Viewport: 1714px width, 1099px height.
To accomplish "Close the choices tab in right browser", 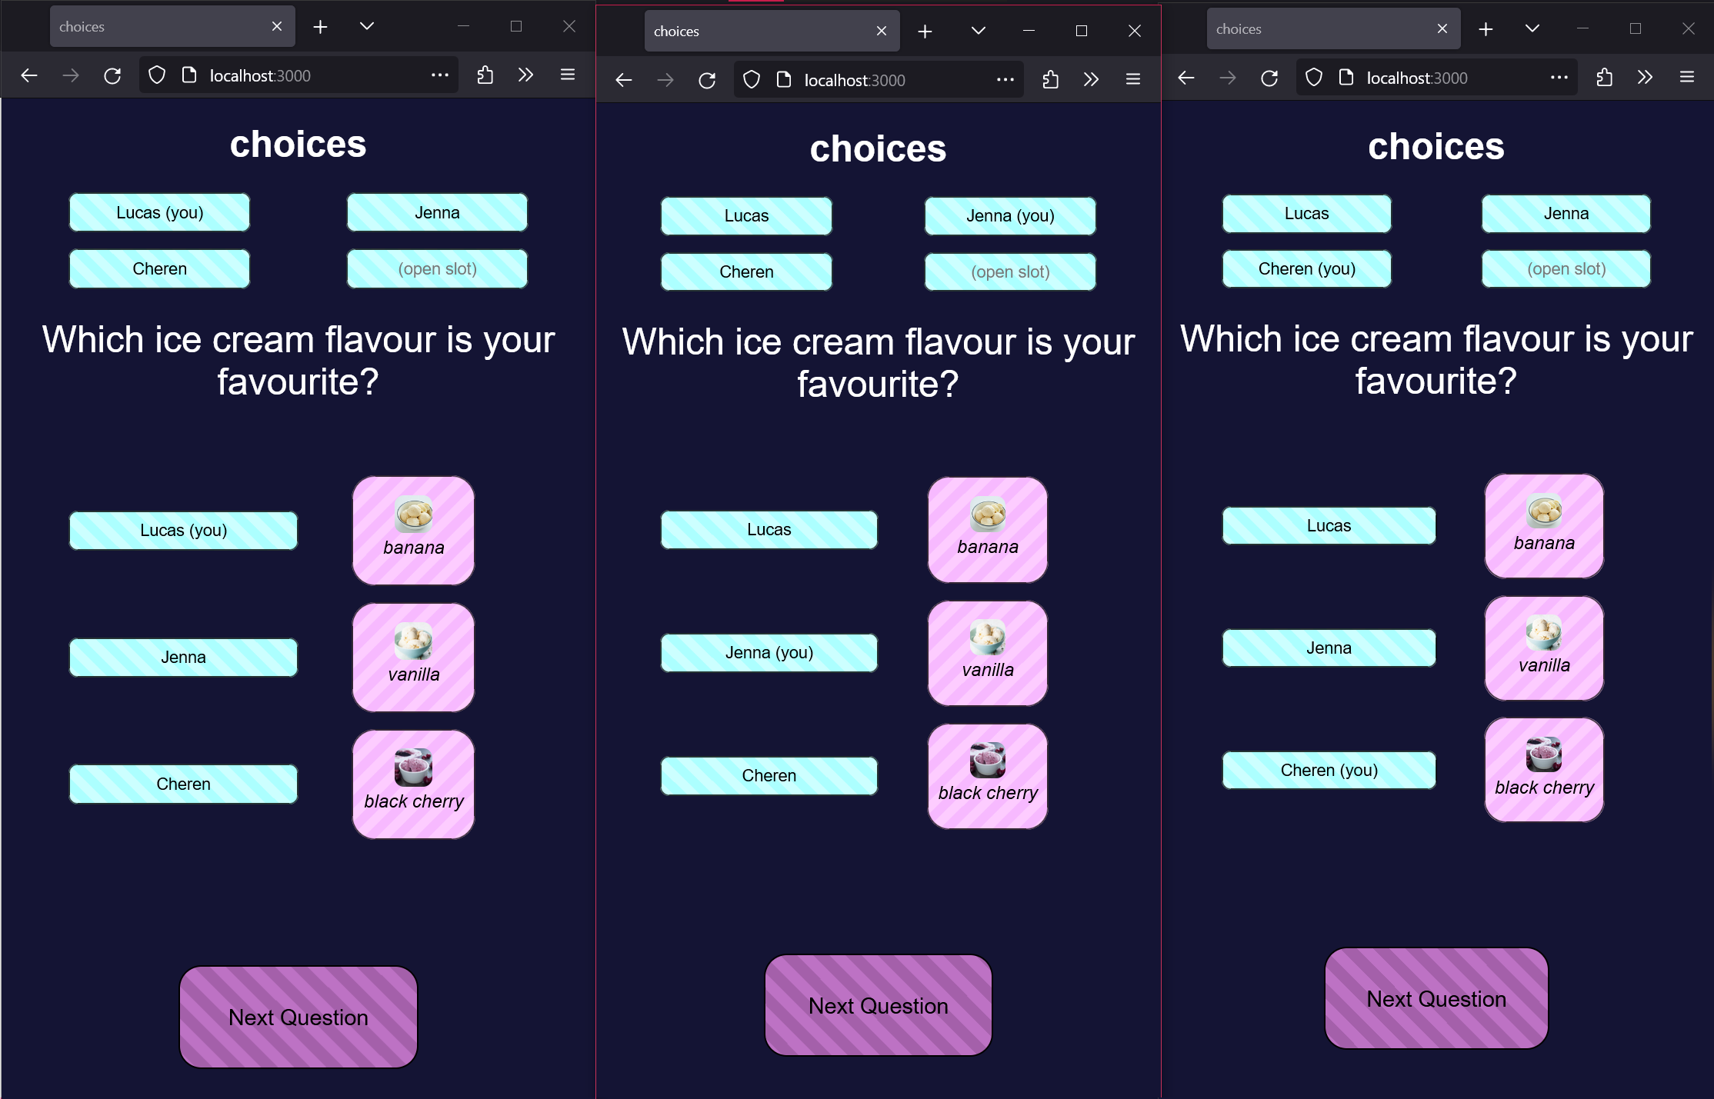I will click(x=1442, y=28).
